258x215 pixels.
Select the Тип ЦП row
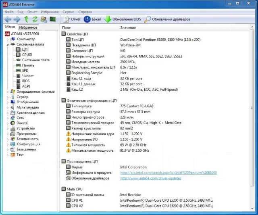click(x=133, y=40)
